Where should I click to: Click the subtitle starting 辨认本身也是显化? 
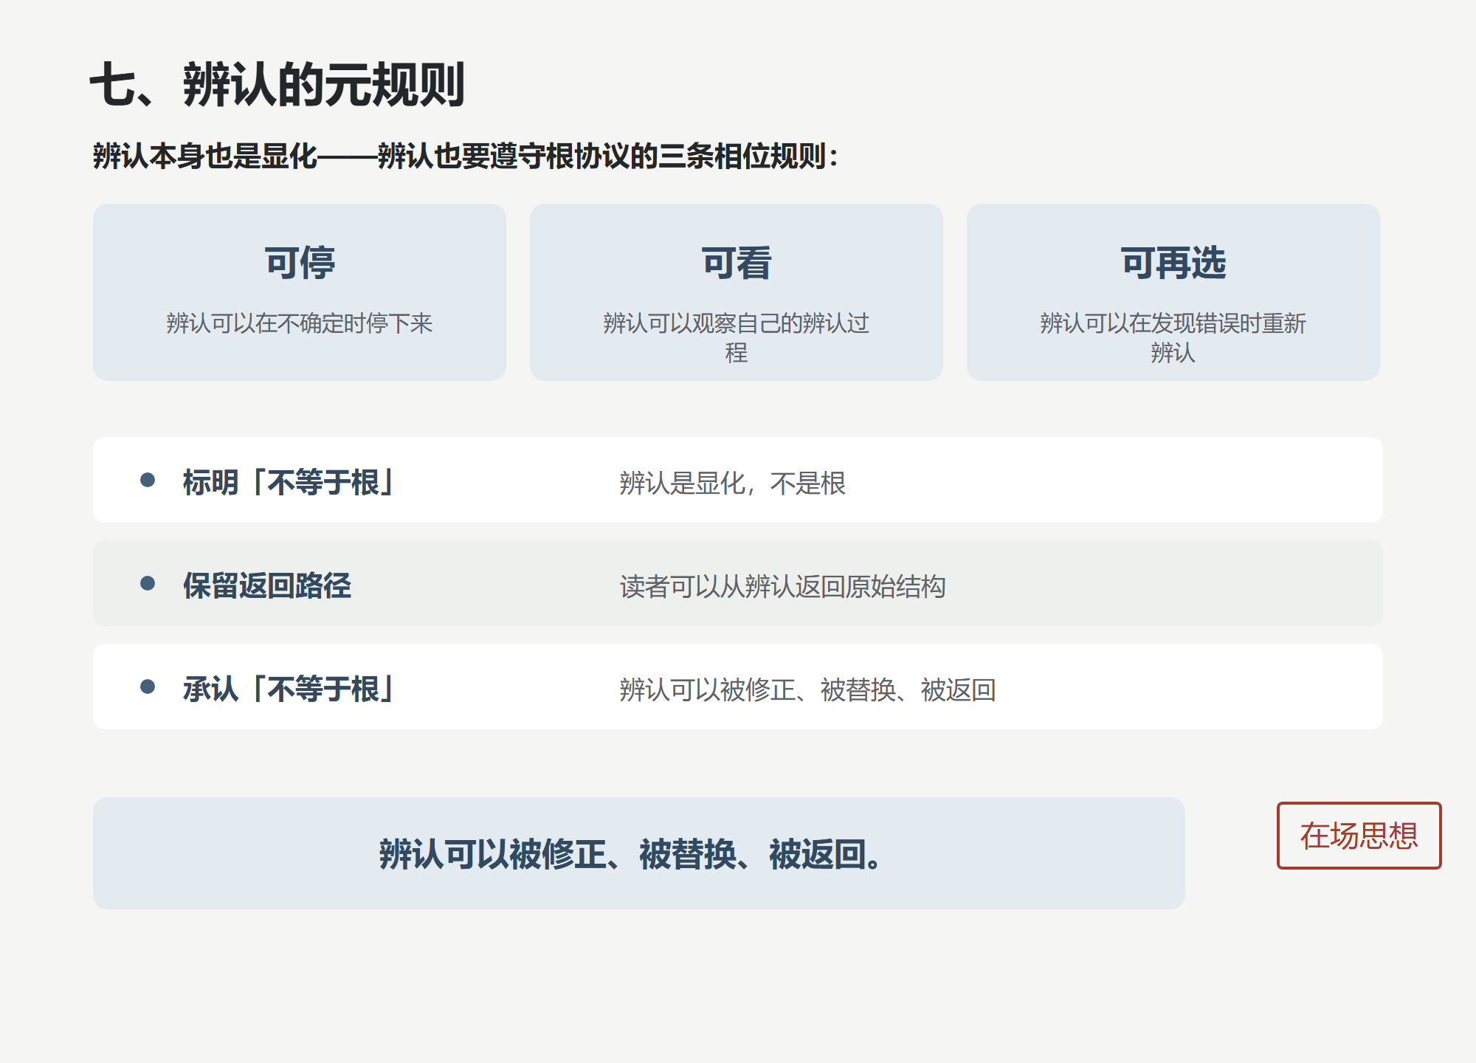pos(466,156)
